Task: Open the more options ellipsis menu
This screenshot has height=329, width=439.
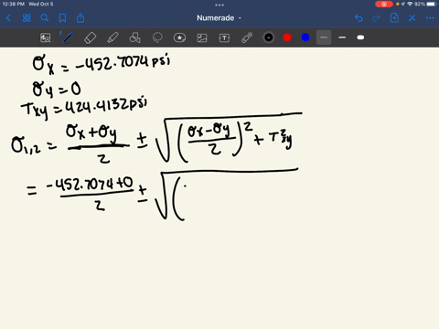Action: [430, 18]
